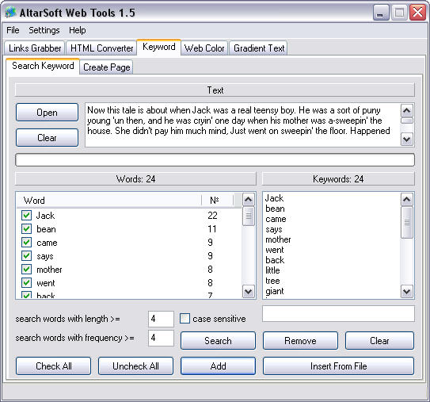
Task: Select 'mother' in the keywords list
Action: [278, 239]
